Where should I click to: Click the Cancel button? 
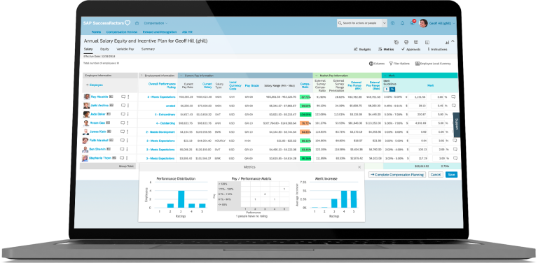(436, 175)
